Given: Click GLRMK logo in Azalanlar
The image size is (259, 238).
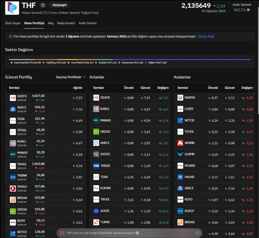Looking at the screenshot, I should click(180, 154).
